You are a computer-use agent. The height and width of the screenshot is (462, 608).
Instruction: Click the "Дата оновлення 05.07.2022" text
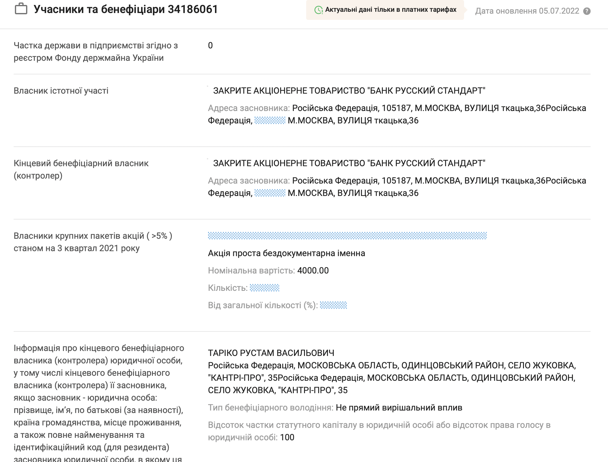[527, 11]
